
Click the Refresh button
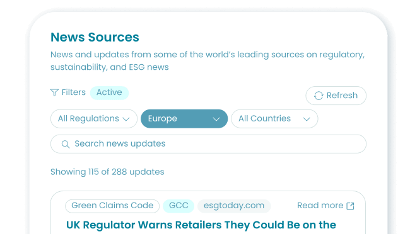click(x=336, y=96)
